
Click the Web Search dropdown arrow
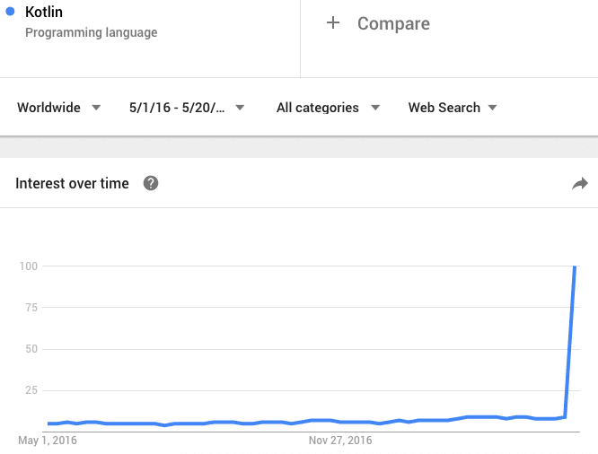tap(492, 108)
